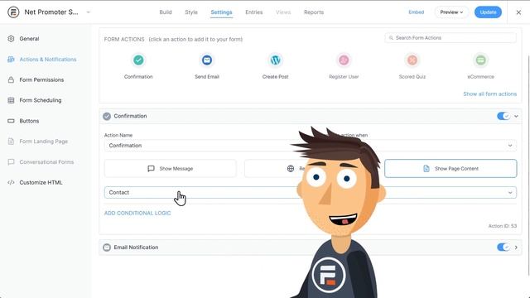The height and width of the screenshot is (298, 530).
Task: Open the Settings tab
Action: tap(221, 12)
